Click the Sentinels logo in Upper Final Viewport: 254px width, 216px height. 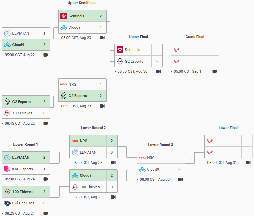click(x=120, y=50)
